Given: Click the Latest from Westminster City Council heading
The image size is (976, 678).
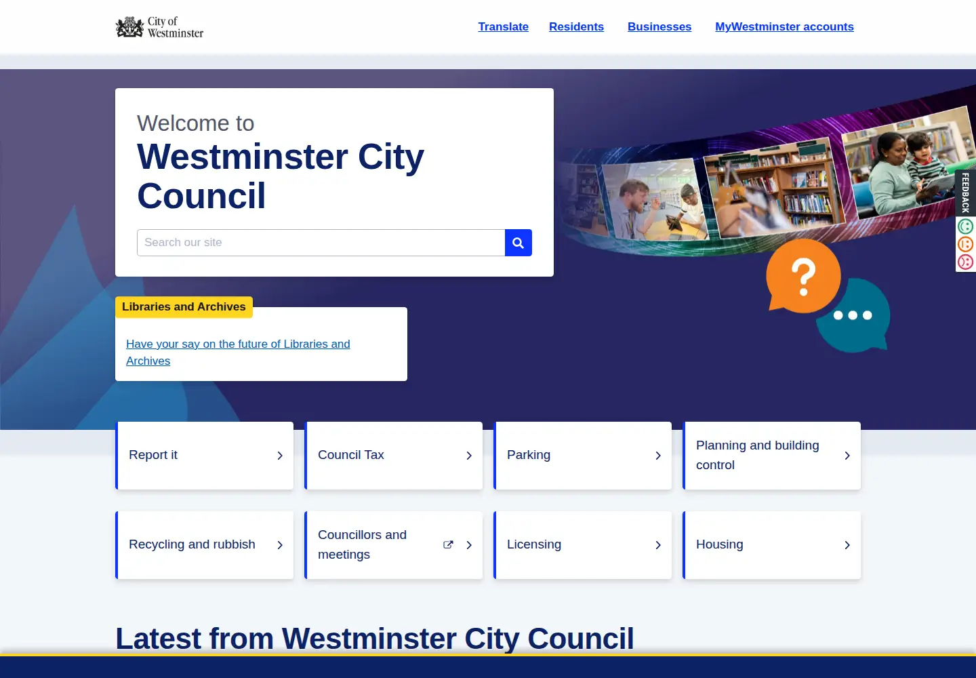Looking at the screenshot, I should pyautogui.click(x=375, y=639).
